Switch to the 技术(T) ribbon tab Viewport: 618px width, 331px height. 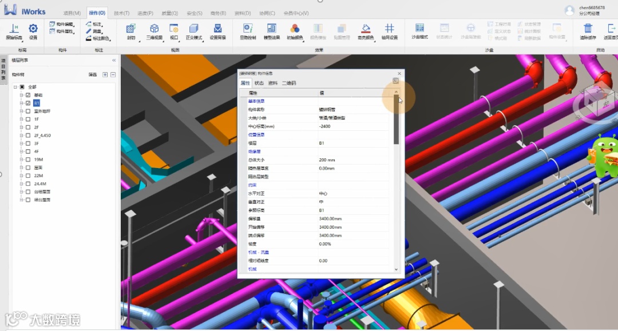[121, 13]
